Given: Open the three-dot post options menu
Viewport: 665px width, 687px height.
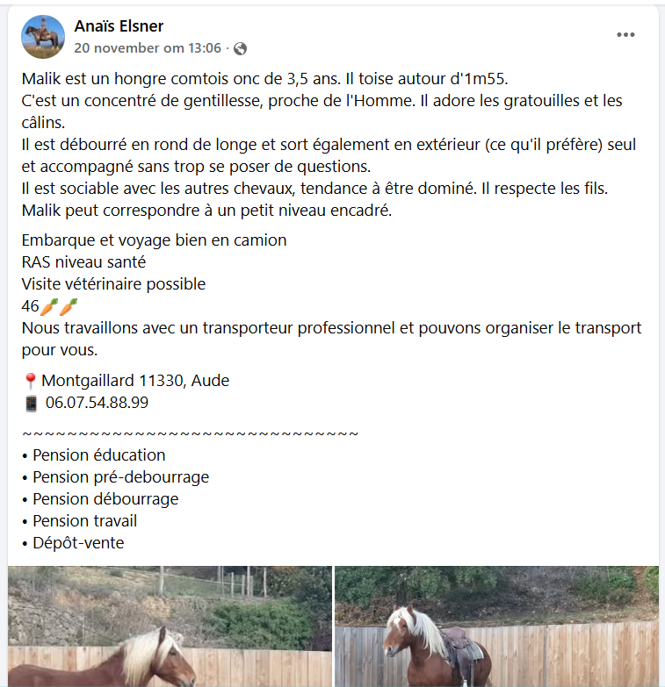Looking at the screenshot, I should 625,35.
